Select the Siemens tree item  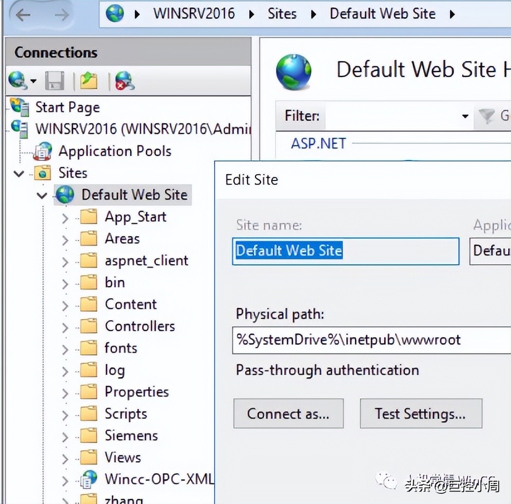tap(131, 435)
